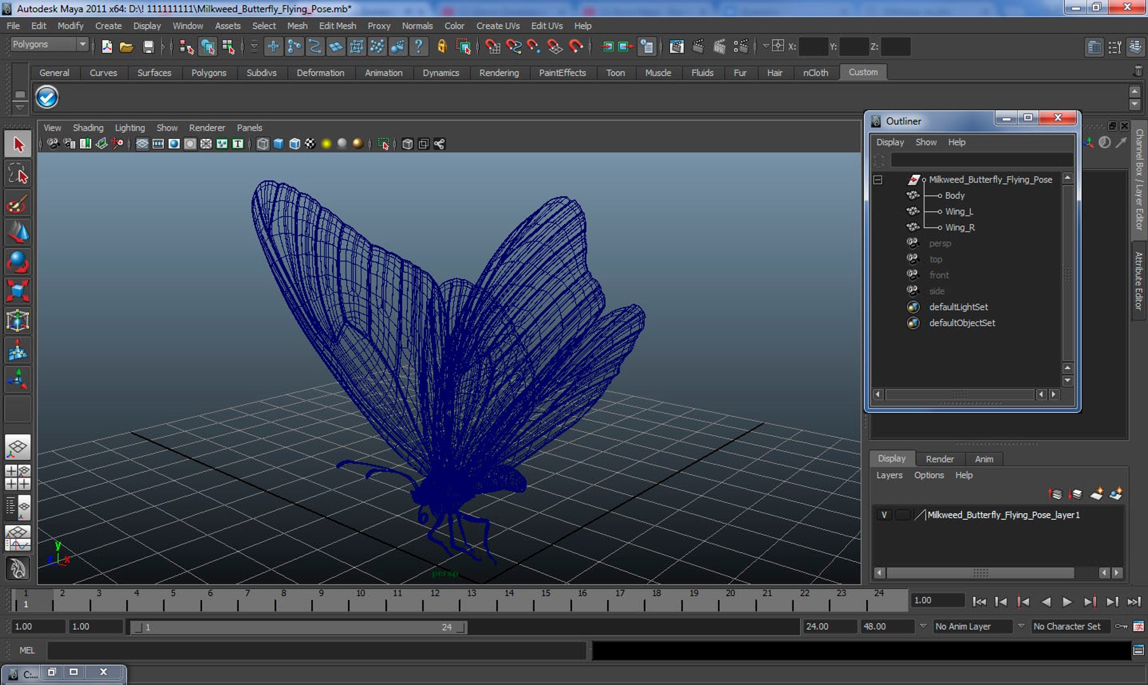Toggle smooth shade all blue cube icon
Image resolution: width=1148 pixels, height=685 pixels.
[x=278, y=144]
